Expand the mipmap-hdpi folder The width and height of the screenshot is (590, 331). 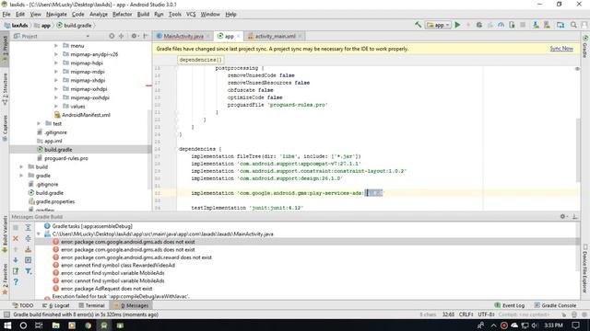pyautogui.click(x=56, y=63)
